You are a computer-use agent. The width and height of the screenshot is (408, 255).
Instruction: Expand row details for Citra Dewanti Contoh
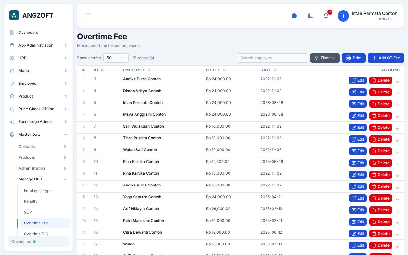tap(397, 235)
